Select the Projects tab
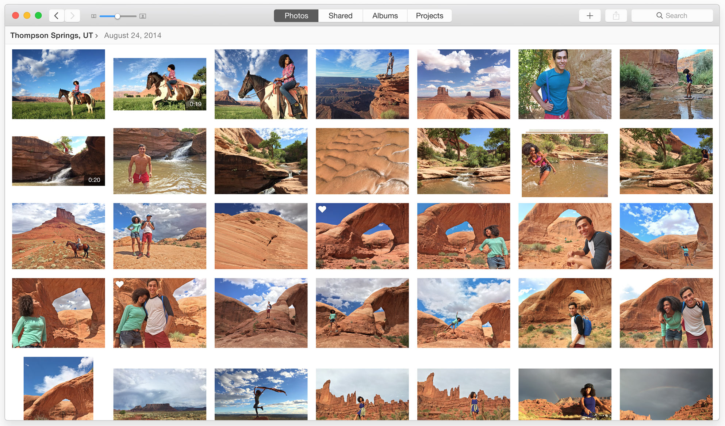This screenshot has height=426, width=725. (x=429, y=16)
